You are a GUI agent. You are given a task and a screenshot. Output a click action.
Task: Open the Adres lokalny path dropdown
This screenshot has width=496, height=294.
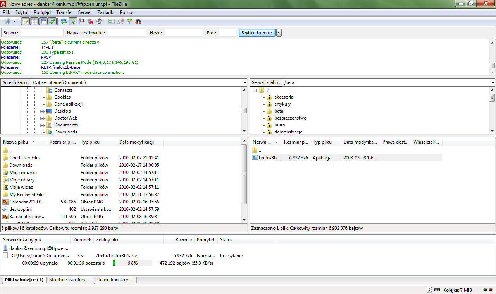[245, 82]
